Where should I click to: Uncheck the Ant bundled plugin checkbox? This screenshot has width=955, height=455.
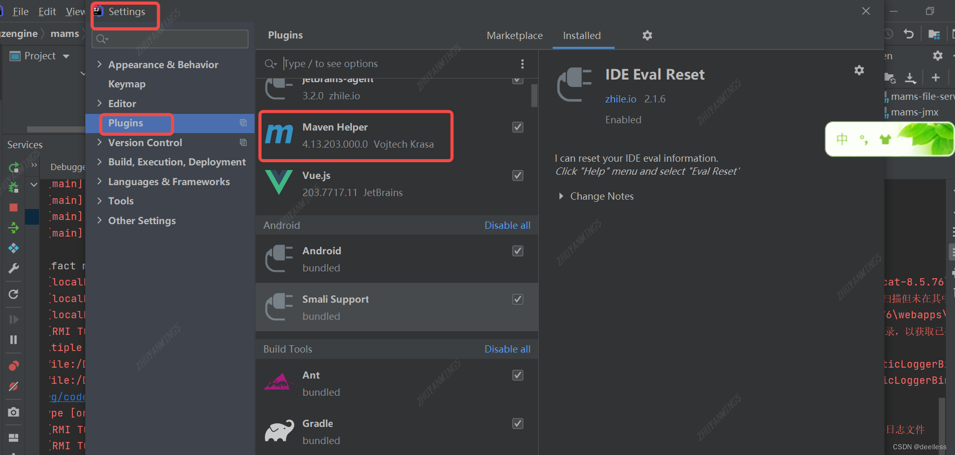point(518,375)
